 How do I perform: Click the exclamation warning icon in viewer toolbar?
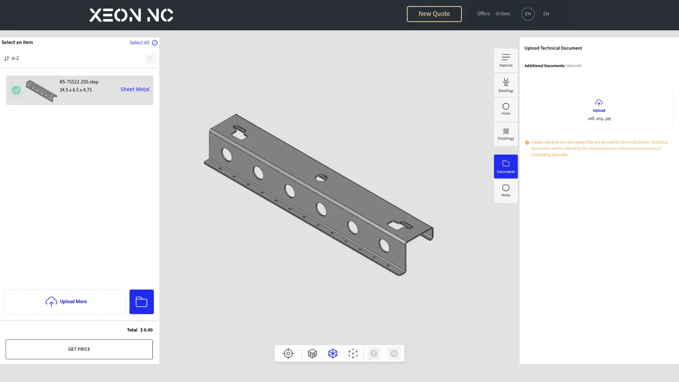click(x=374, y=354)
